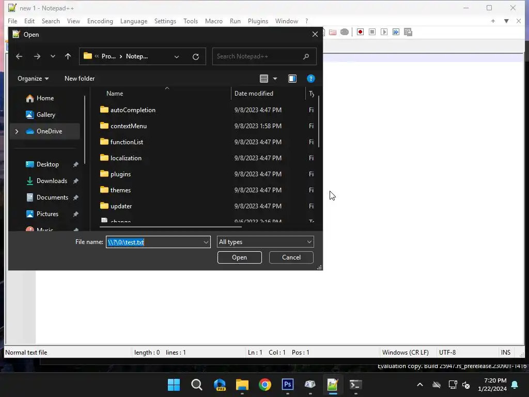Refresh the Notepad++ folder listing

pos(196,57)
